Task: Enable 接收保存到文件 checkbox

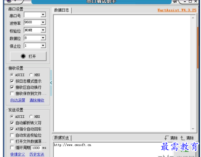Action: coord(12,93)
